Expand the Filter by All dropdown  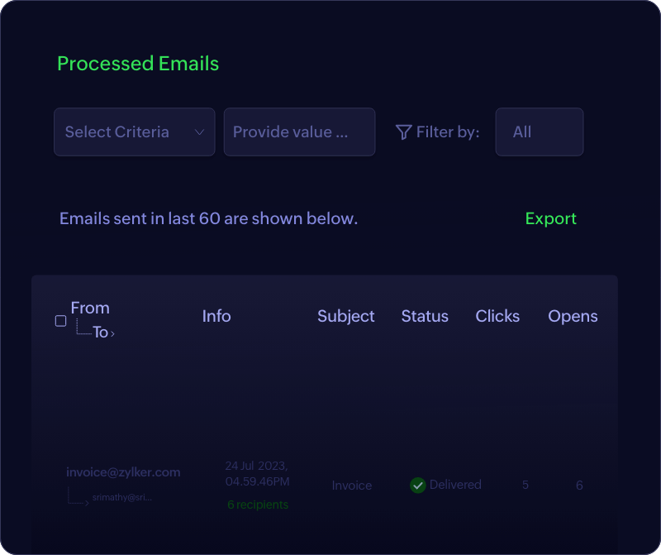(539, 132)
